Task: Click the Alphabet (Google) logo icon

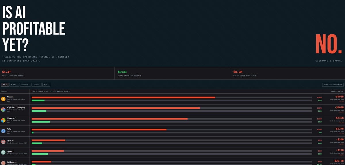Action: pos(3,109)
